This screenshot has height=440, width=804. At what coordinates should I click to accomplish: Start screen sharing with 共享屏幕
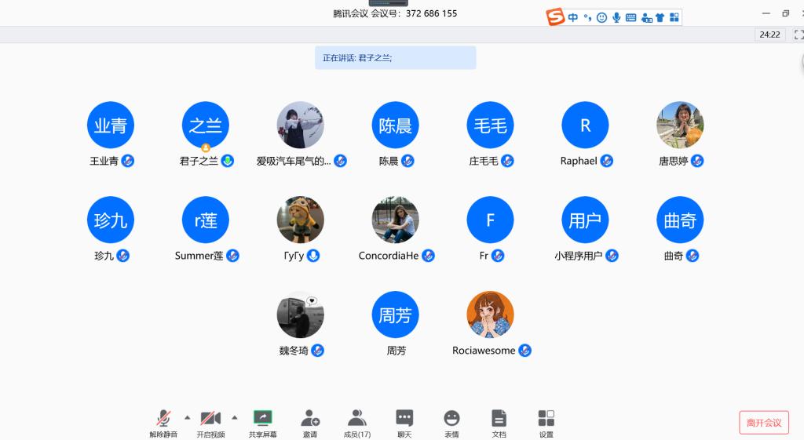point(262,422)
